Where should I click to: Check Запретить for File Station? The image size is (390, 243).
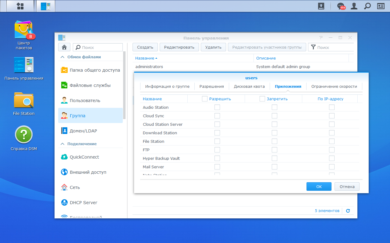click(x=275, y=141)
